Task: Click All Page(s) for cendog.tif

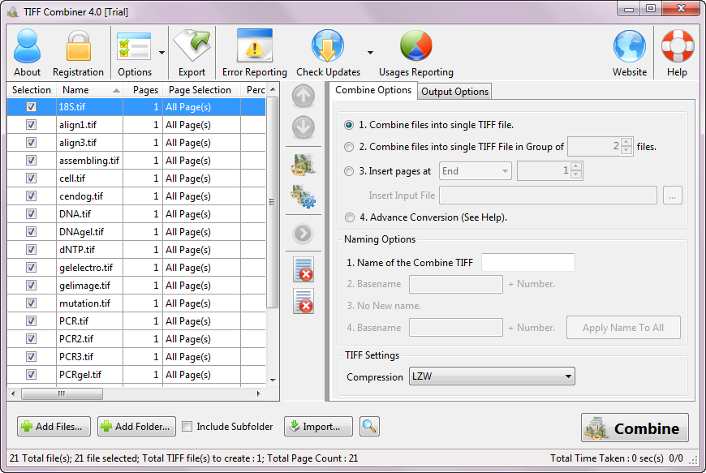Action: point(188,196)
